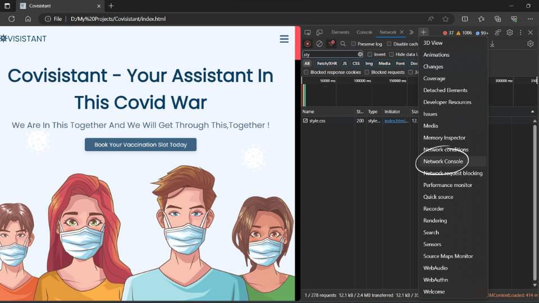Open DevTools customize three-dot menu
The image size is (539, 303).
(520, 33)
